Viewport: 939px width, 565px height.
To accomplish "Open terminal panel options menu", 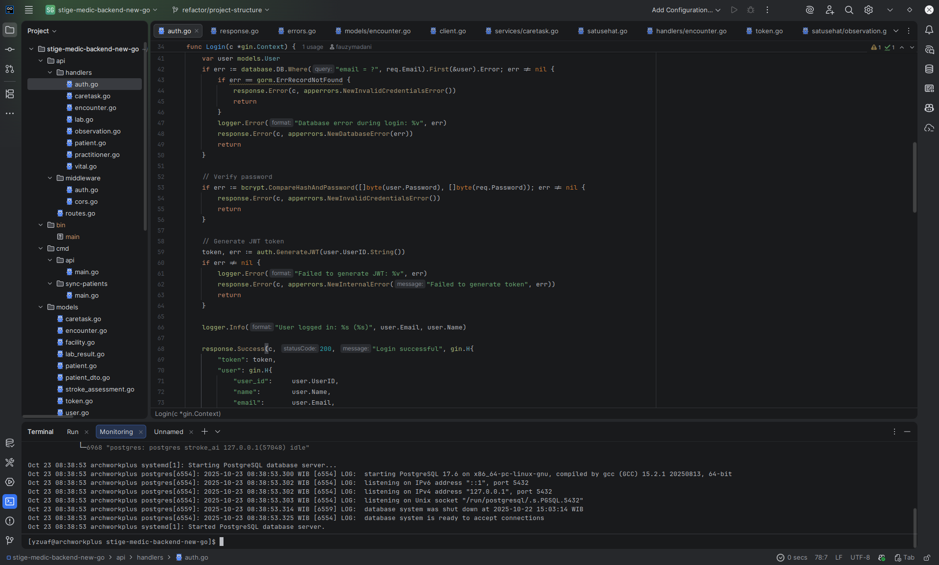I will (894, 432).
